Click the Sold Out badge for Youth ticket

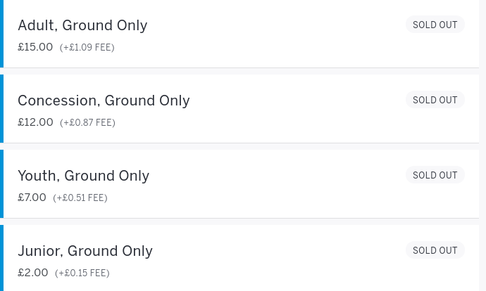(435, 175)
